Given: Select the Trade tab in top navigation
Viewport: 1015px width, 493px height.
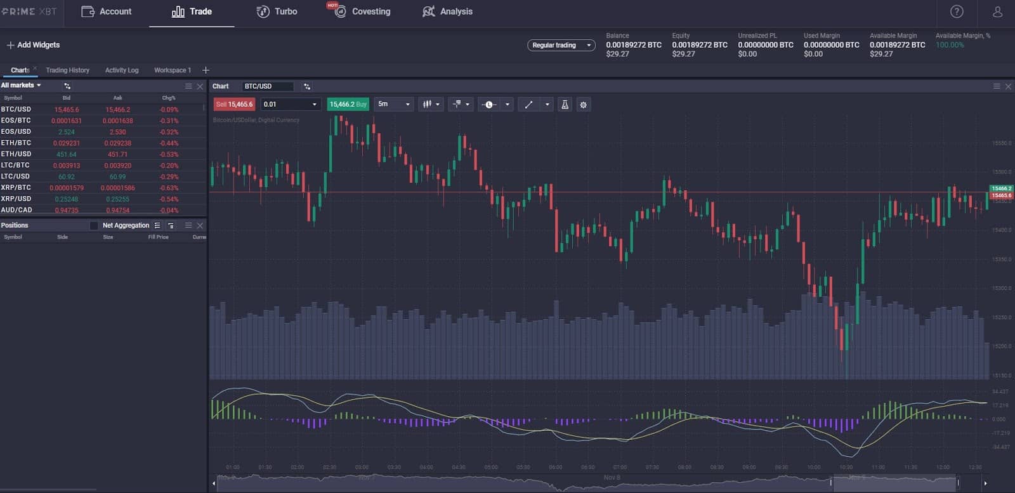Looking at the screenshot, I should point(192,11).
